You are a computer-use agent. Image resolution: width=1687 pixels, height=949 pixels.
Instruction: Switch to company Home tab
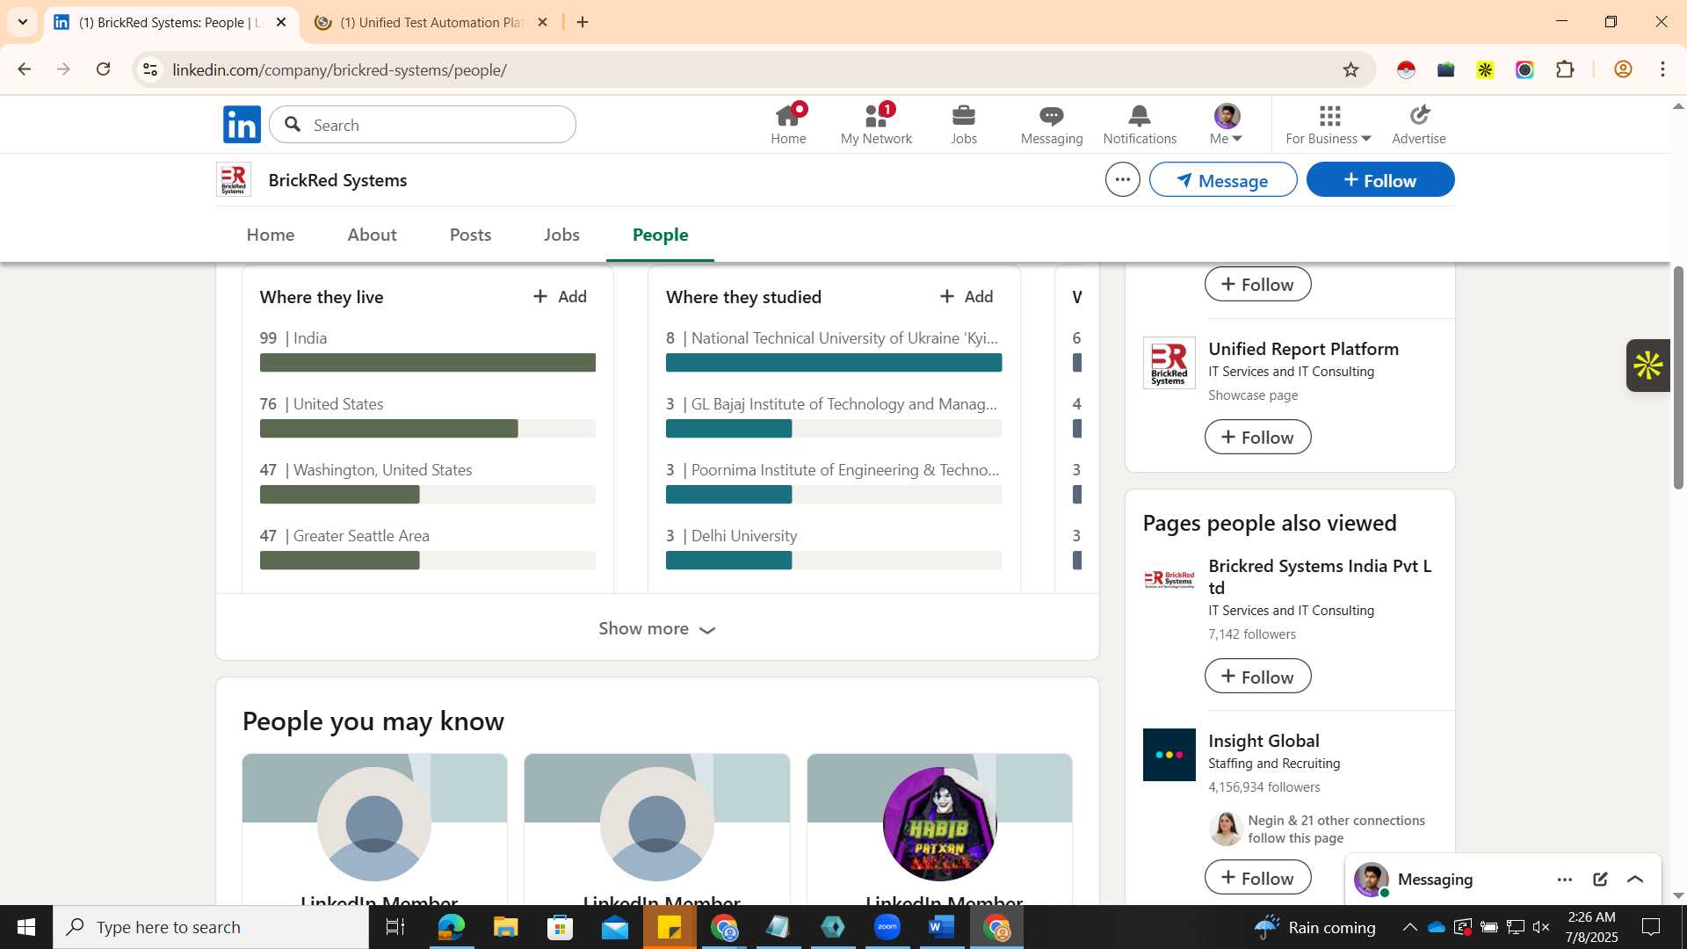pos(271,235)
